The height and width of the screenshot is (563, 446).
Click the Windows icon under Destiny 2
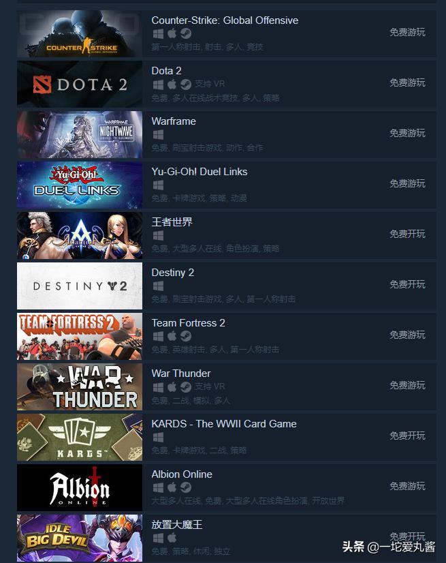click(158, 286)
